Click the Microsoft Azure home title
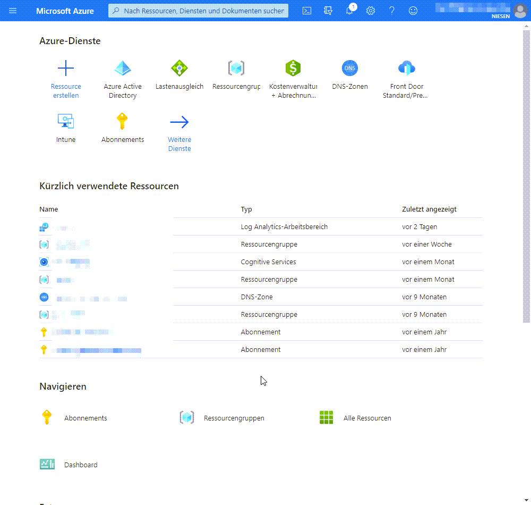The image size is (531, 505). pyautogui.click(x=65, y=11)
